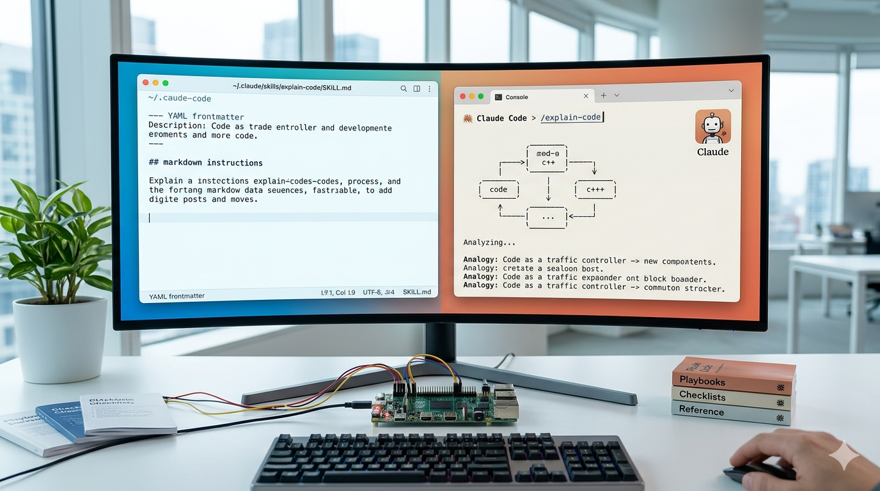Minimize the SKILL.md editor window

tap(155, 83)
